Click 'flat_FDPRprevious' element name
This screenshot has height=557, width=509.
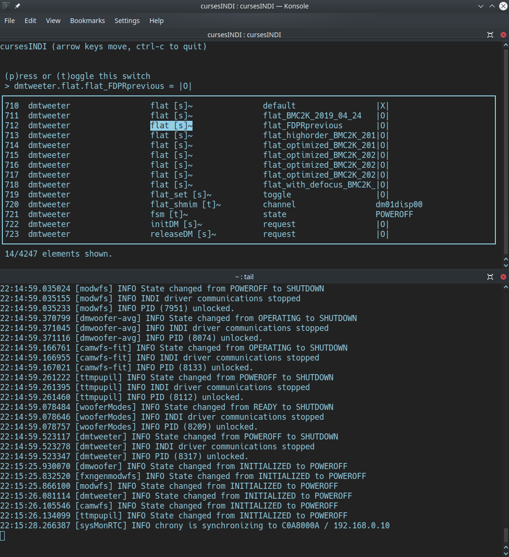point(303,126)
